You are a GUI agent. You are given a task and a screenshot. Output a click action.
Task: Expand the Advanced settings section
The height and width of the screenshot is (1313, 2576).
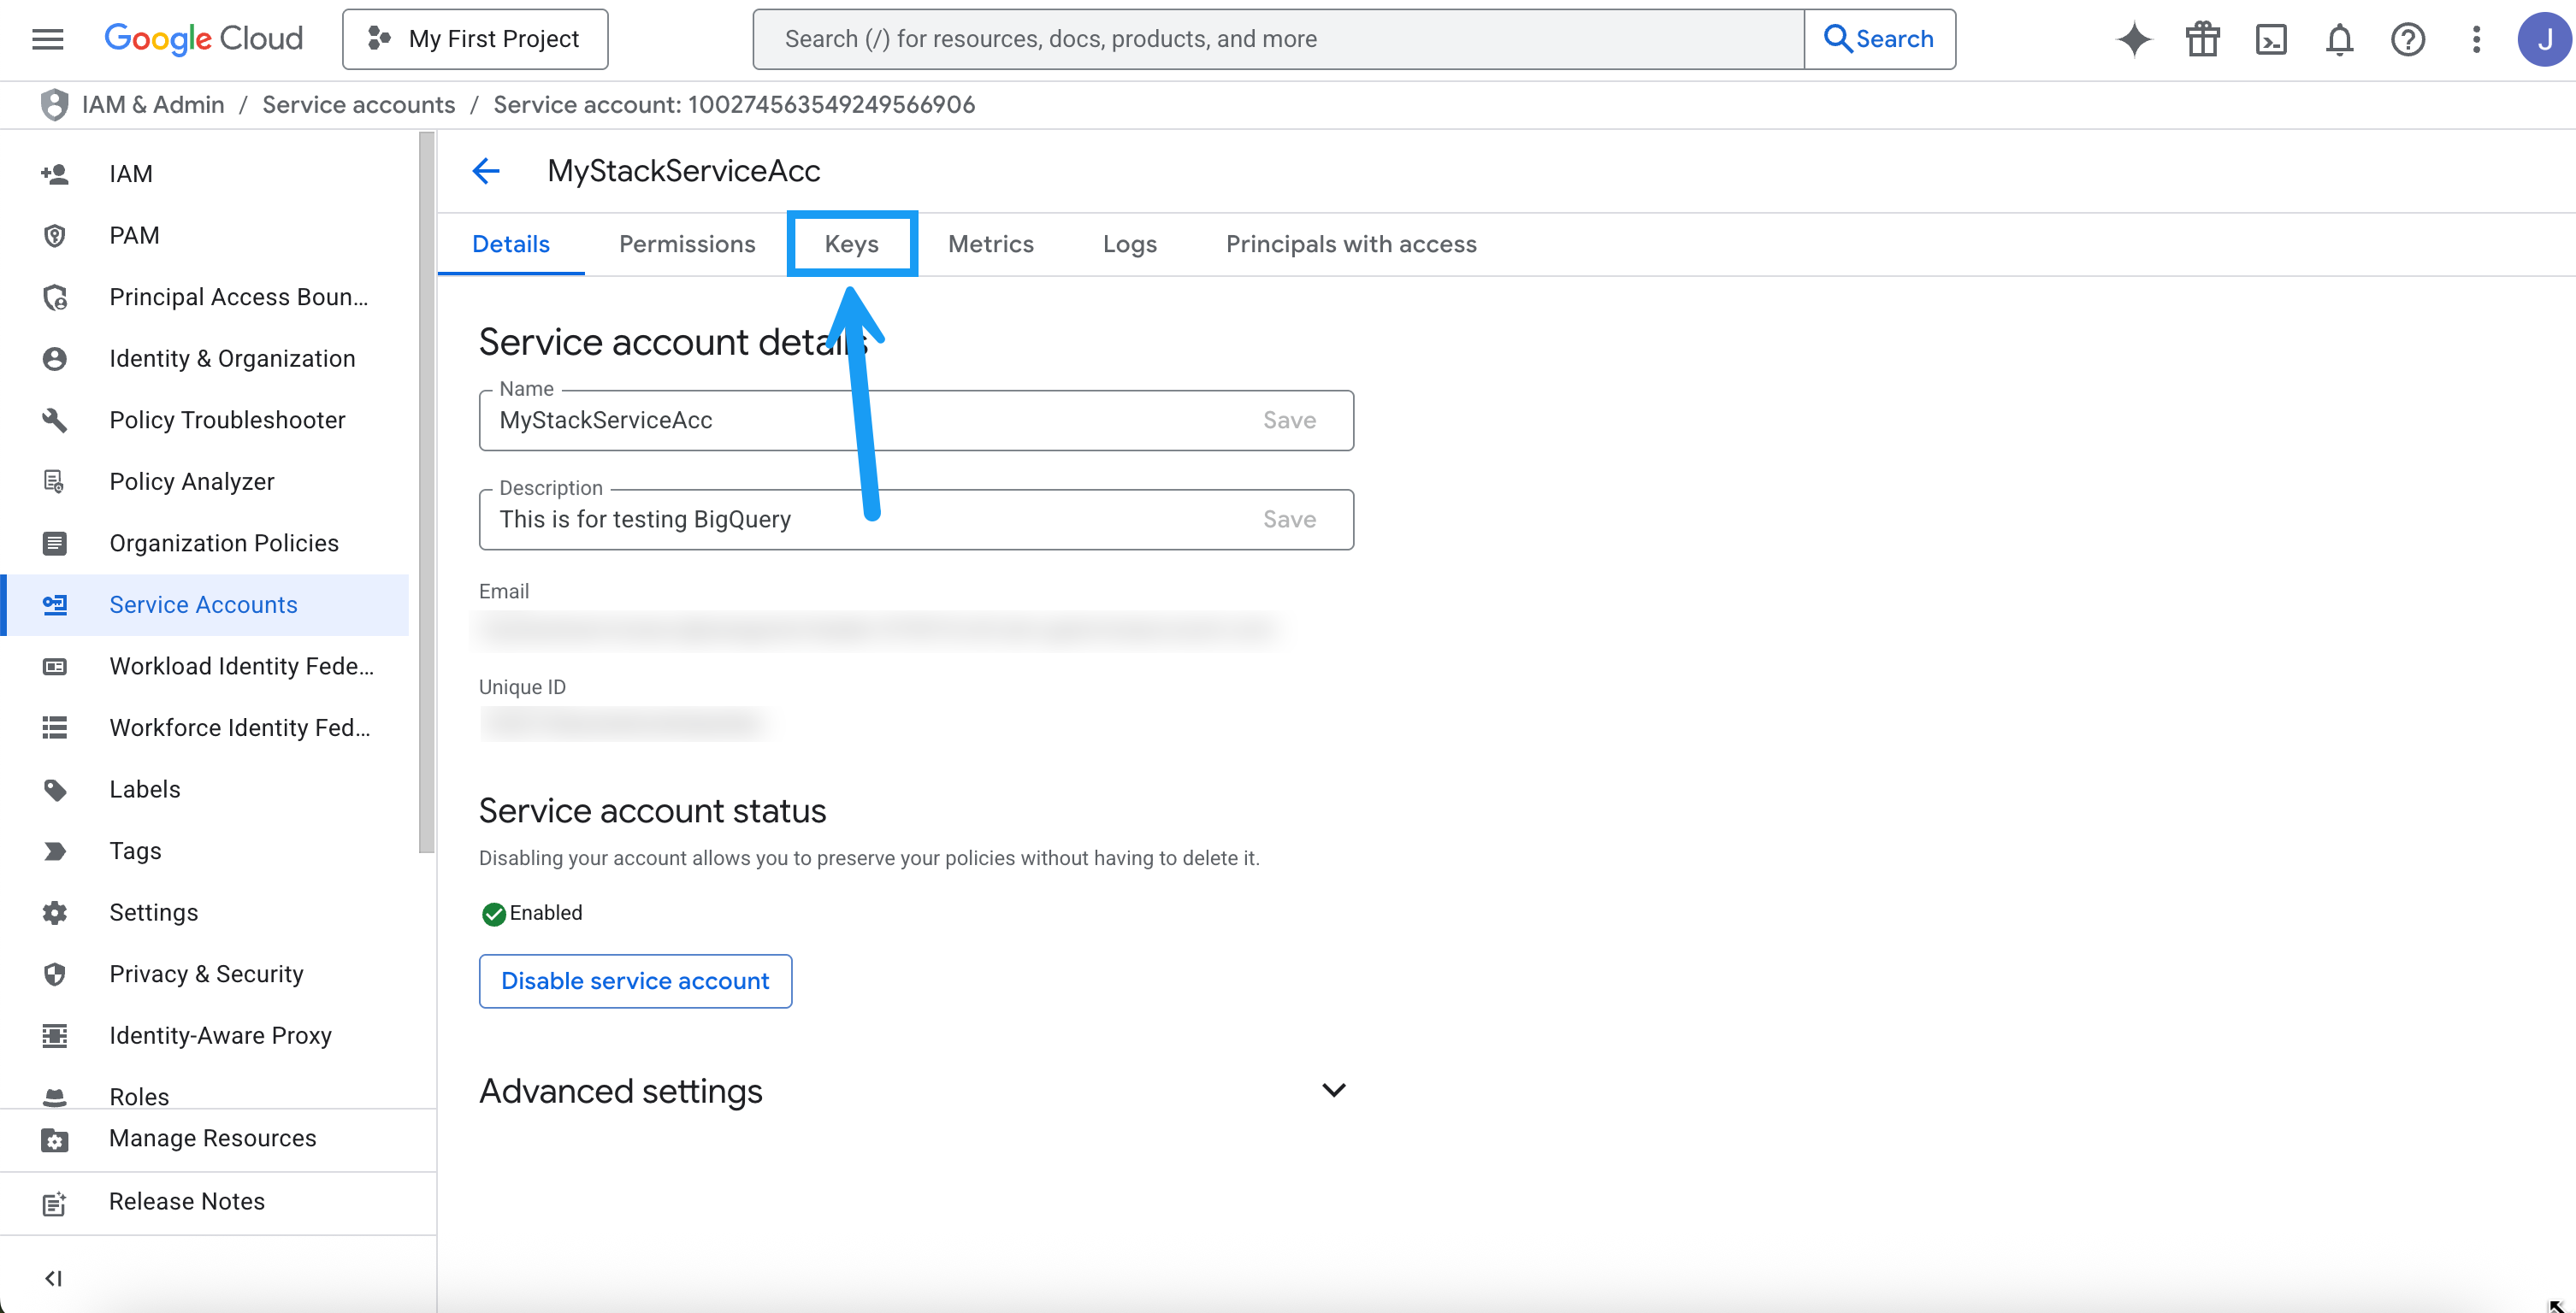tap(1333, 1090)
